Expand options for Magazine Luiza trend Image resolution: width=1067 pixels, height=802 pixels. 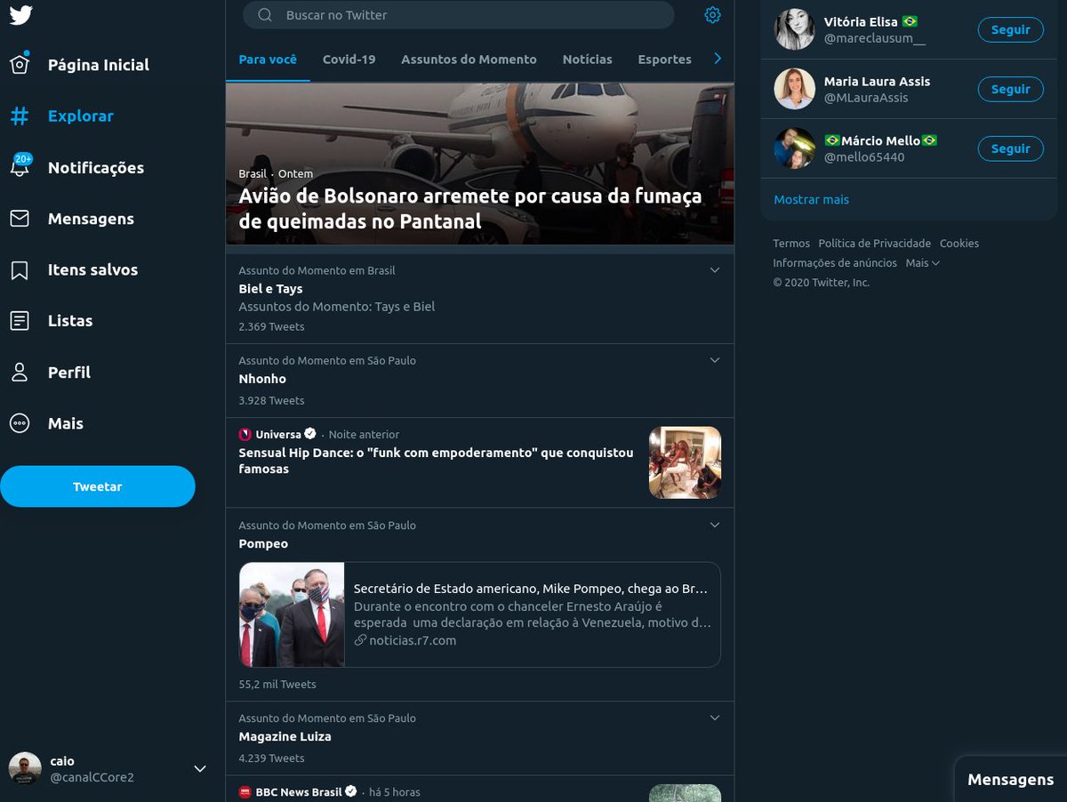(x=715, y=718)
